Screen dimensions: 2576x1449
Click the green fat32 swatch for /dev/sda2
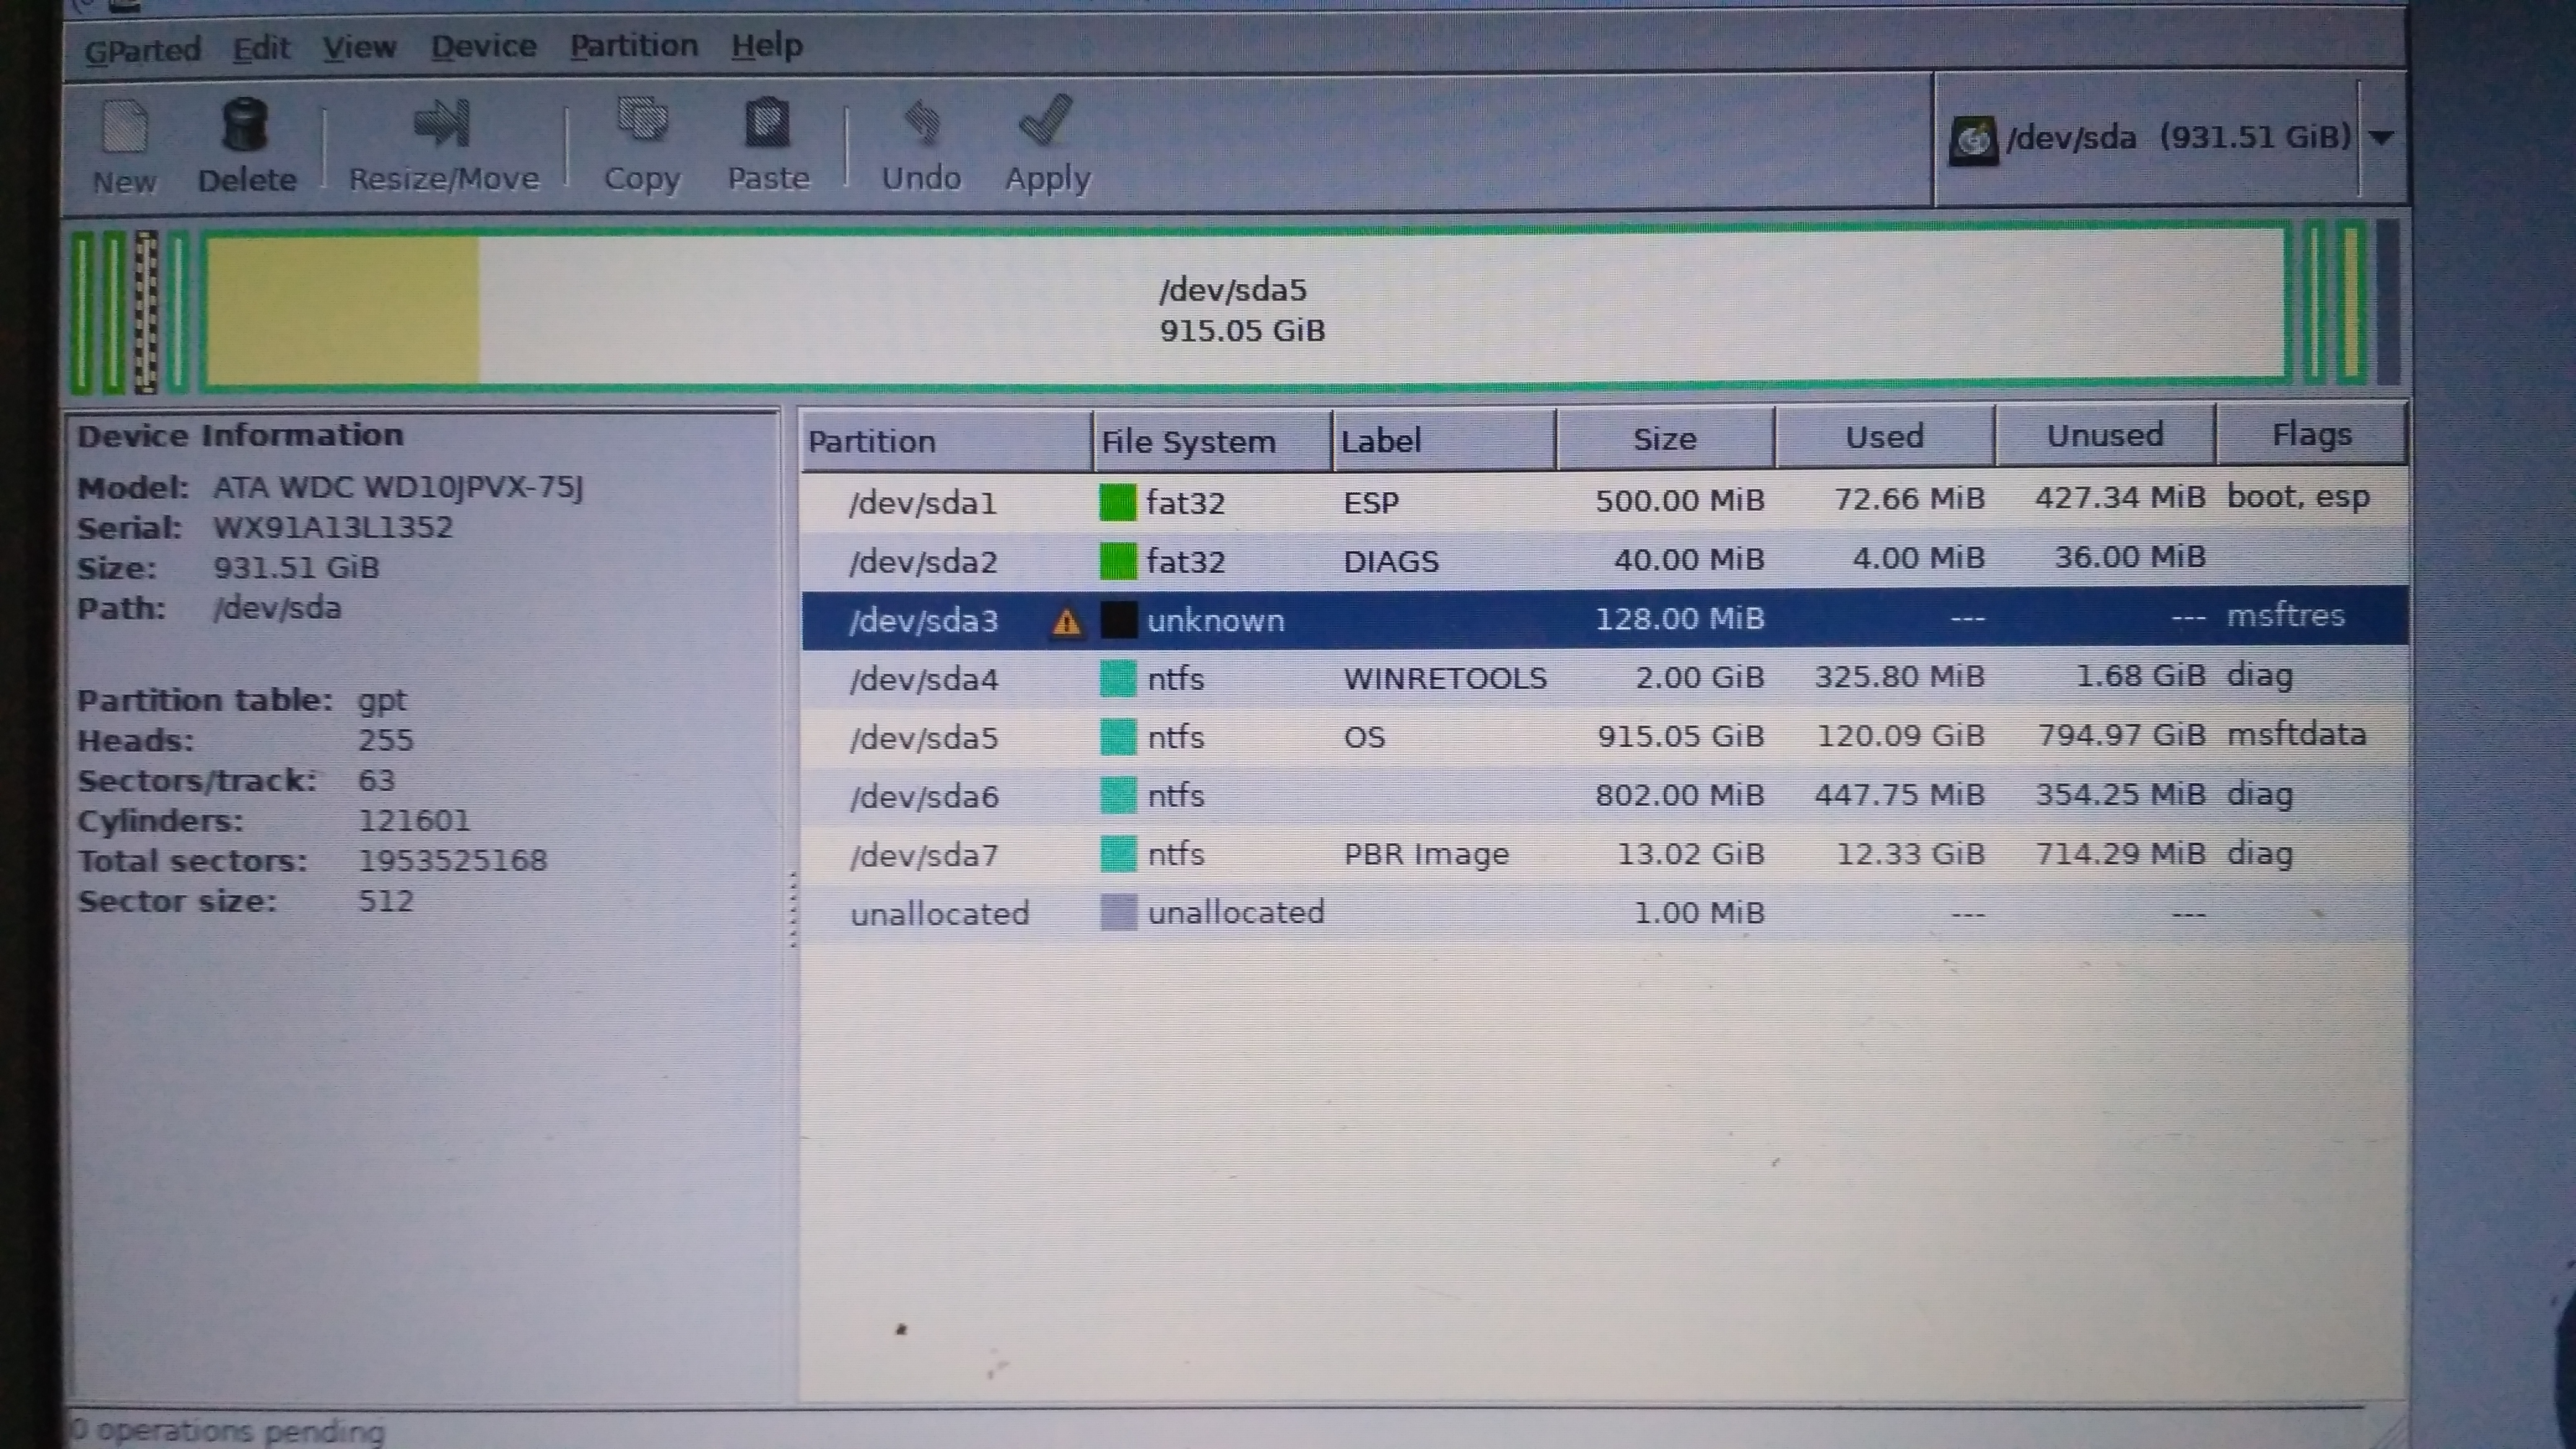[x=1117, y=561]
